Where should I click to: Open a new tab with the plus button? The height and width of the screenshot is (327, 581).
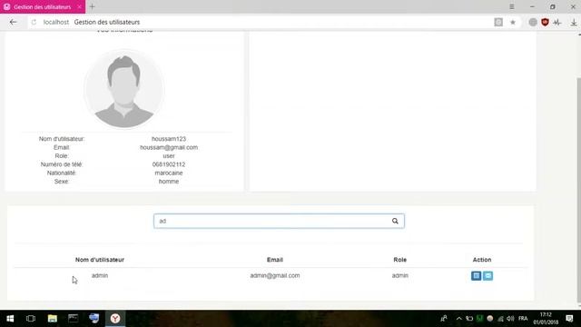coord(93,6)
